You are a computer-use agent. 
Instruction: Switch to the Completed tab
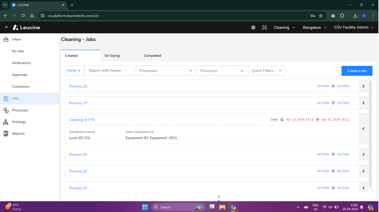[x=152, y=56]
